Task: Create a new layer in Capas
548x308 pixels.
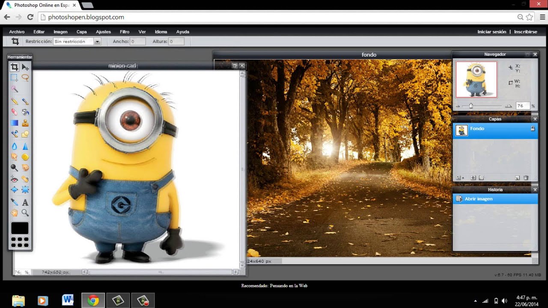Action: pos(517,178)
